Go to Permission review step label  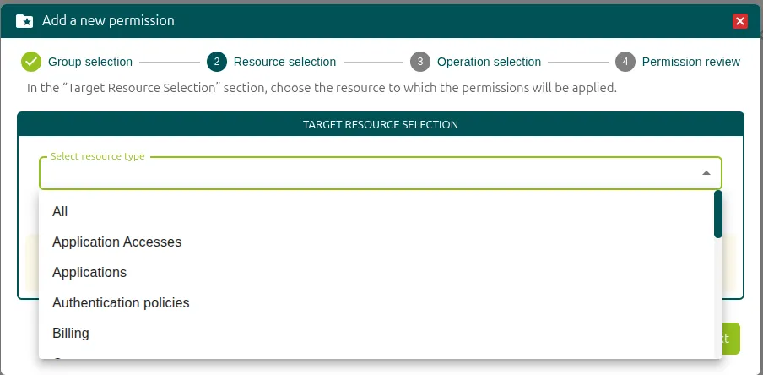tap(691, 62)
